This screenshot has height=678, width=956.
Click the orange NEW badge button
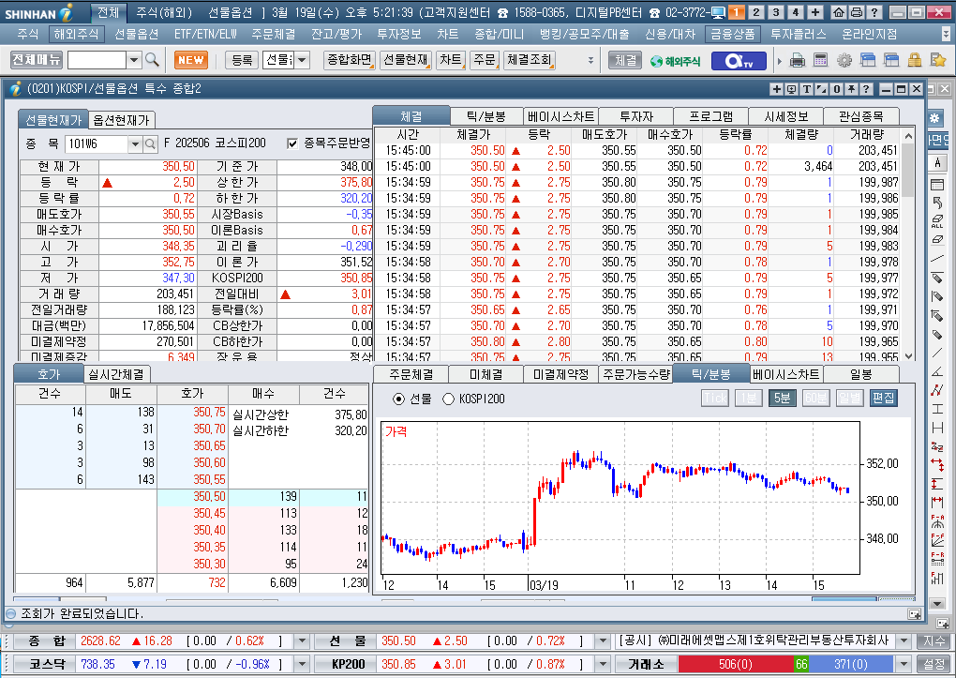[191, 60]
